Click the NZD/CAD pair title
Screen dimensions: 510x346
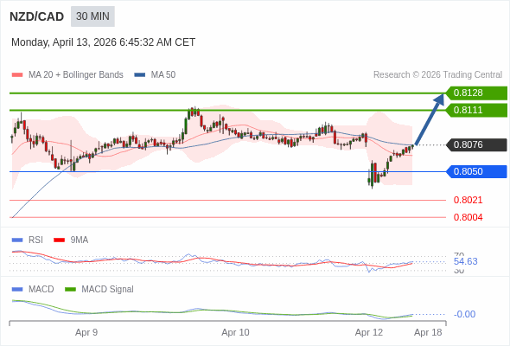pos(37,16)
